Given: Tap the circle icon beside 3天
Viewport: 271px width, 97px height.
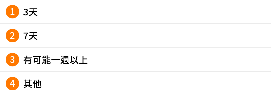Looking at the screenshot, I should pos(12,12).
